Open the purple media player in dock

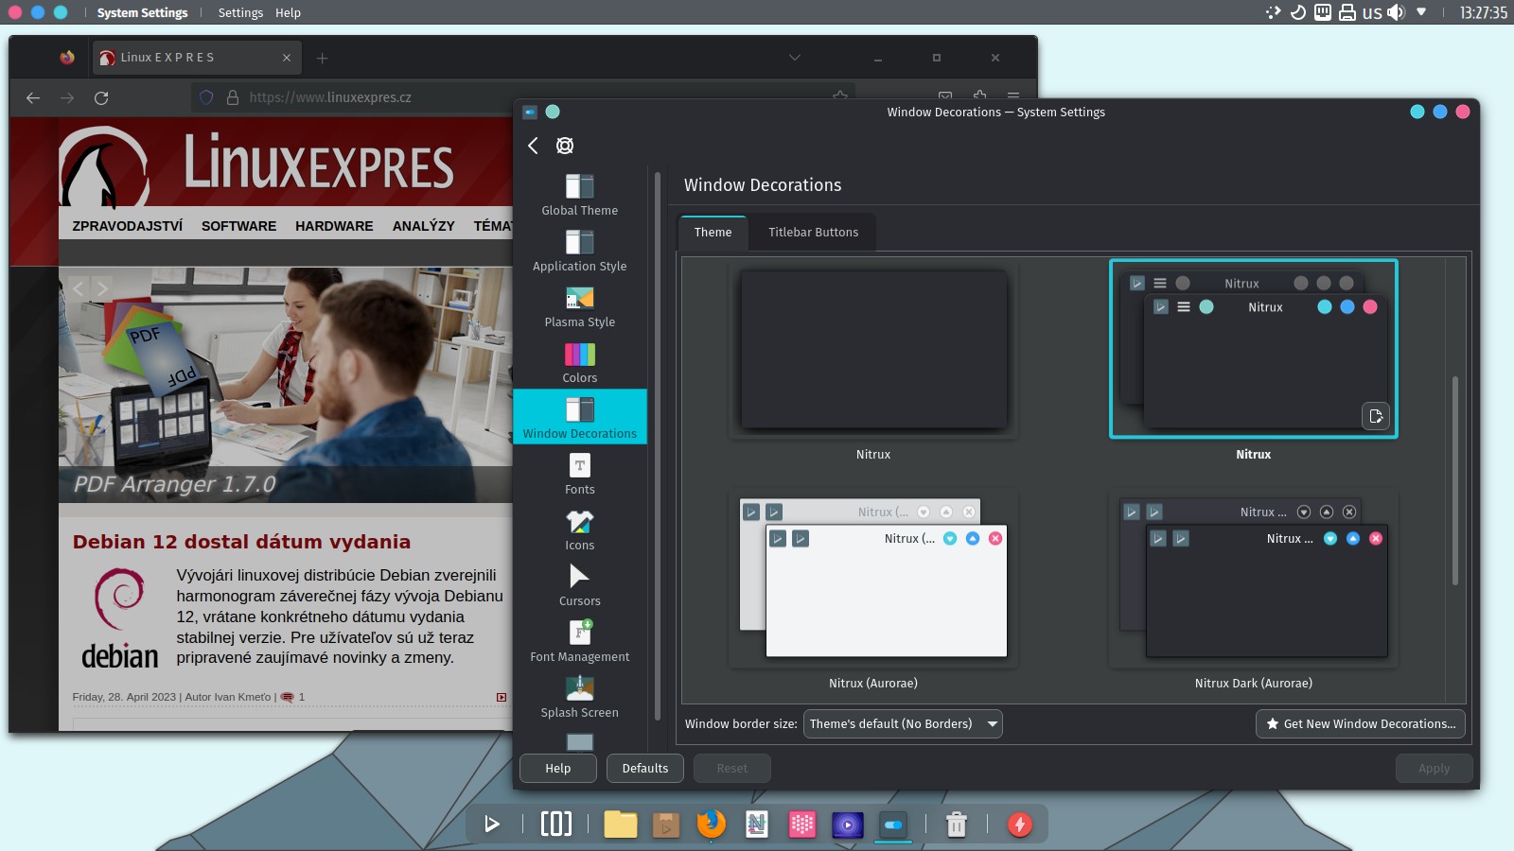[848, 825]
